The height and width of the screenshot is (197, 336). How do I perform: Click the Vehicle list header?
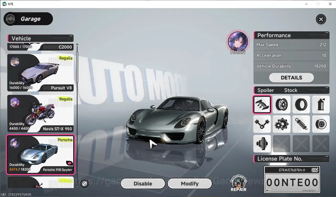click(x=40, y=38)
